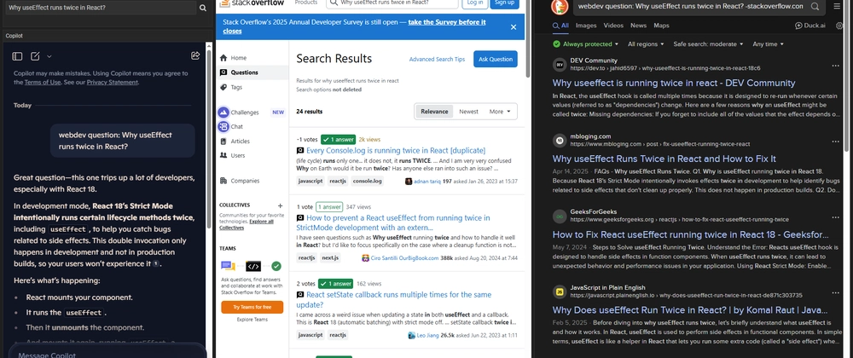Click the DuckDuckGo search magnifier button

click(x=815, y=6)
